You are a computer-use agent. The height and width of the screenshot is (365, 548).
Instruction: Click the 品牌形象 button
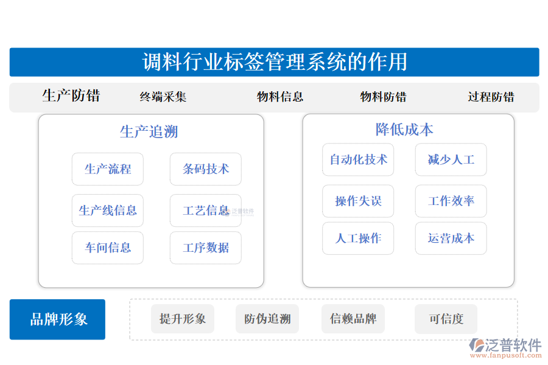pyautogui.click(x=57, y=319)
